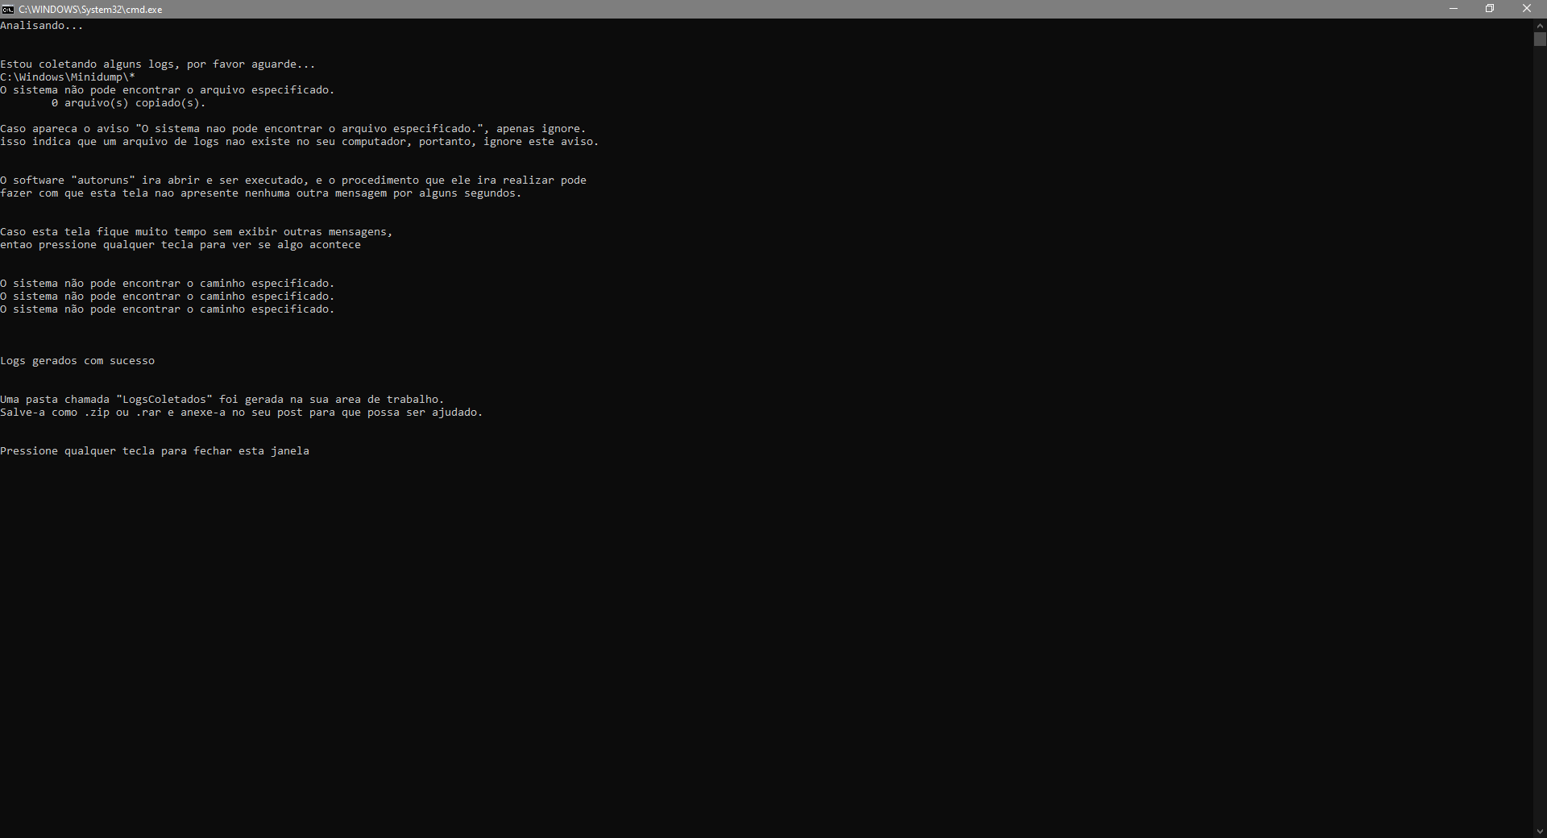
Task: Click the line starting 'fazer com que esta tela'
Action: 261,193
